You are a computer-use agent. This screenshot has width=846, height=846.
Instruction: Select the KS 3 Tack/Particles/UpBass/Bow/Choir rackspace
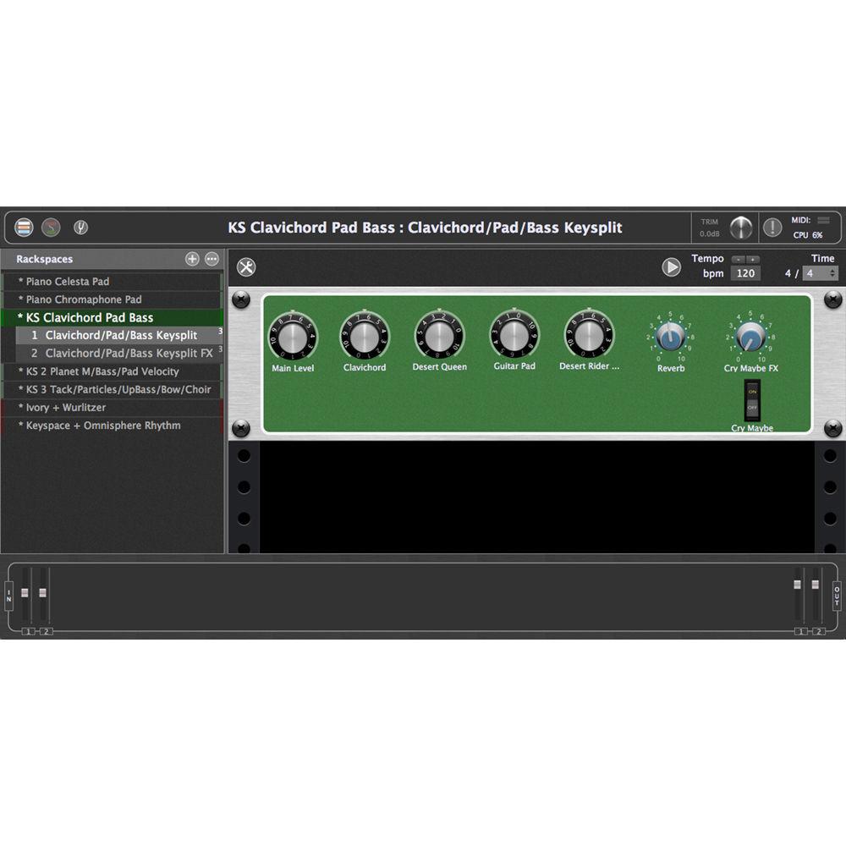tap(111, 388)
